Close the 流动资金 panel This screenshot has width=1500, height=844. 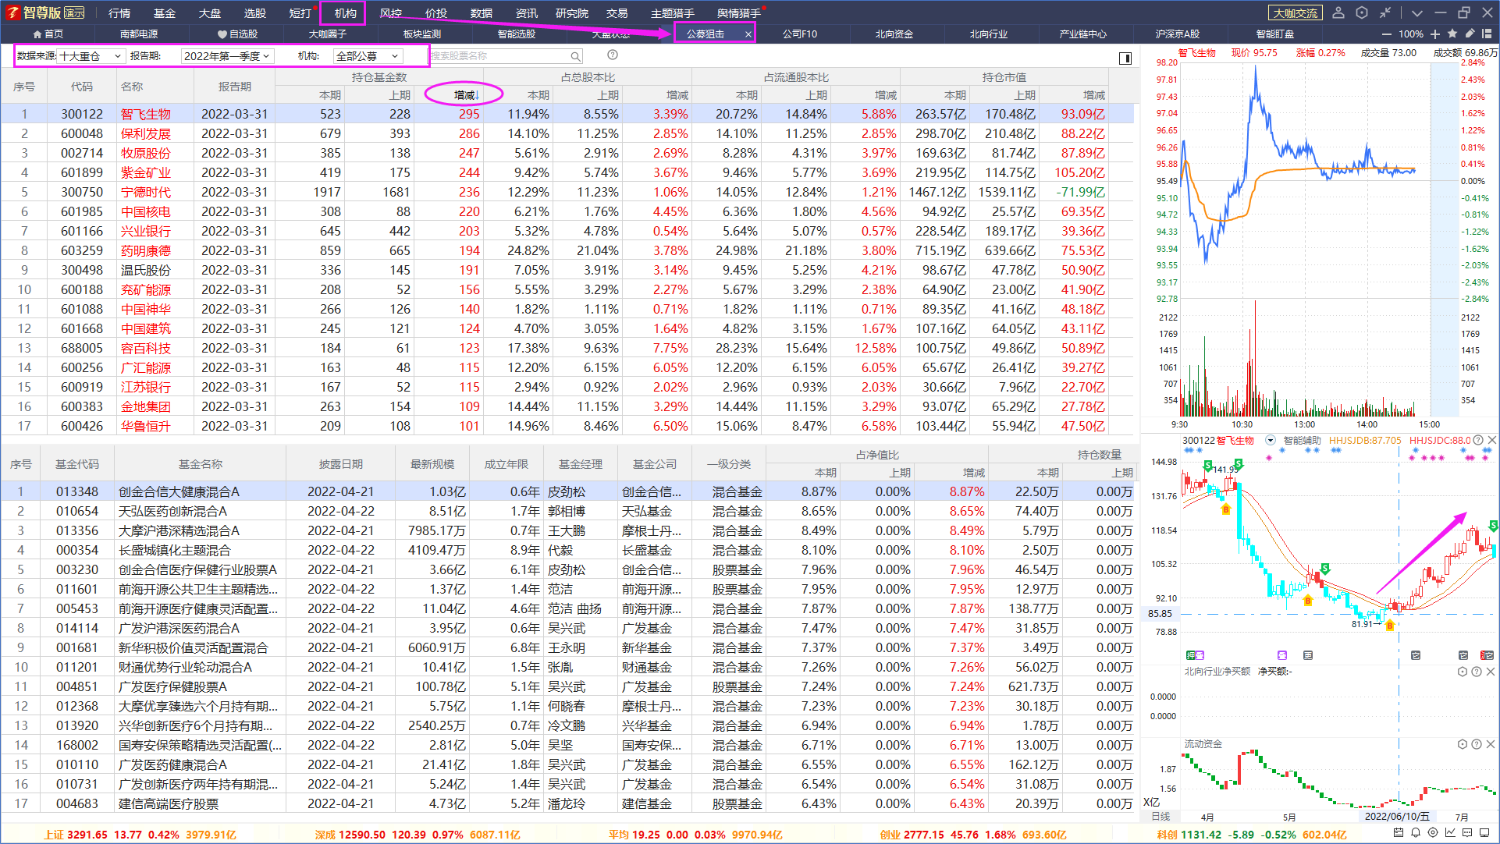(x=1491, y=744)
